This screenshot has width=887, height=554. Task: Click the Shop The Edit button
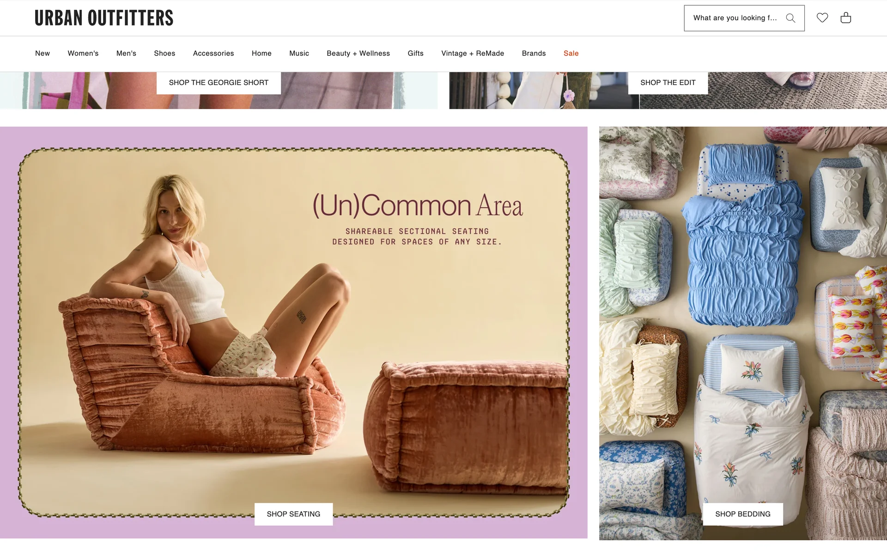click(x=668, y=83)
